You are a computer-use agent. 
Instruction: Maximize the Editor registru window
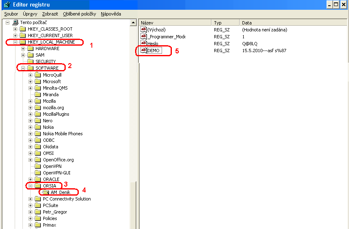[x=336, y=4]
